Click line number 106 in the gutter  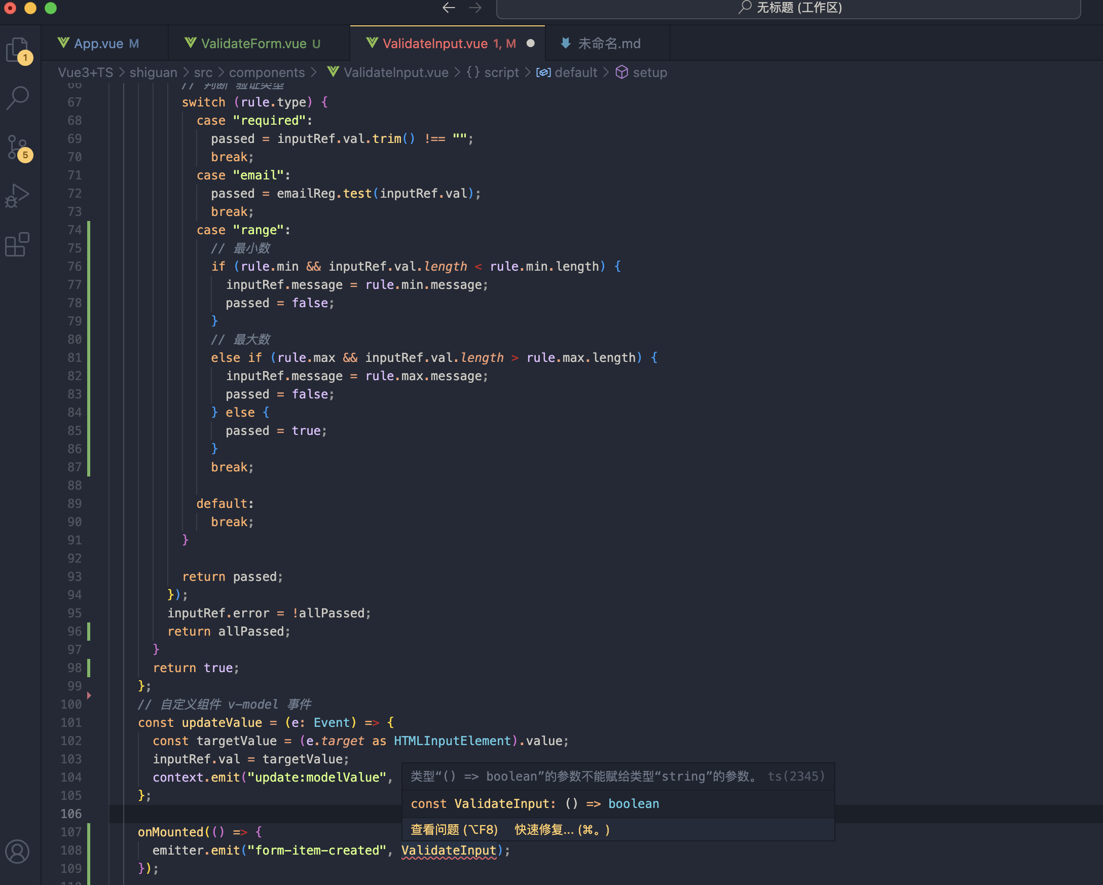[x=71, y=814]
